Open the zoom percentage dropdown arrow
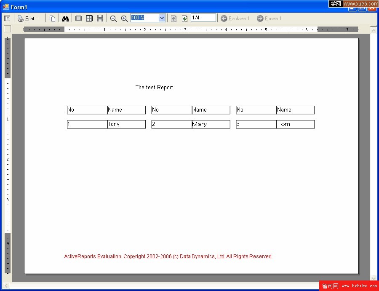Screen dimensions: 379x291 pyautogui.click(x=162, y=18)
